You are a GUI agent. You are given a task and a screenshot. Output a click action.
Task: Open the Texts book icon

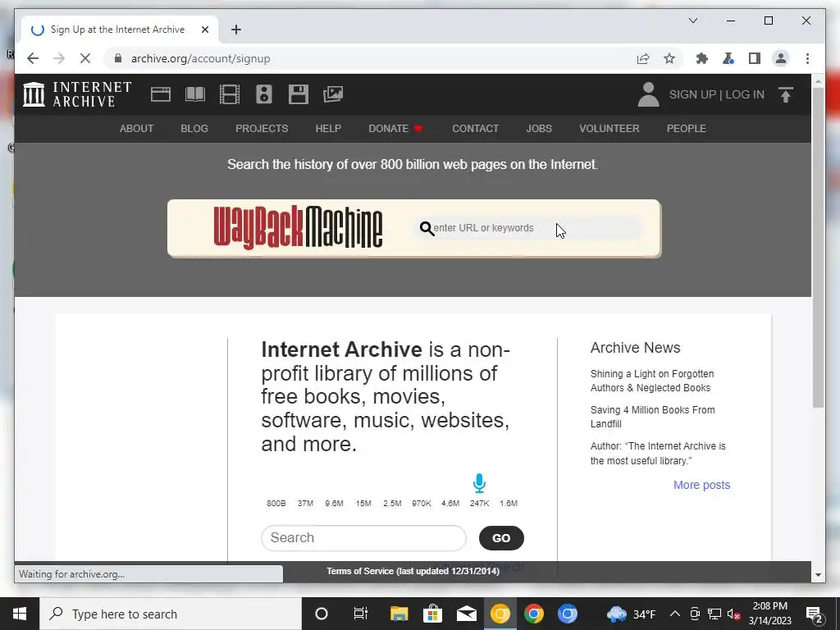(x=195, y=94)
